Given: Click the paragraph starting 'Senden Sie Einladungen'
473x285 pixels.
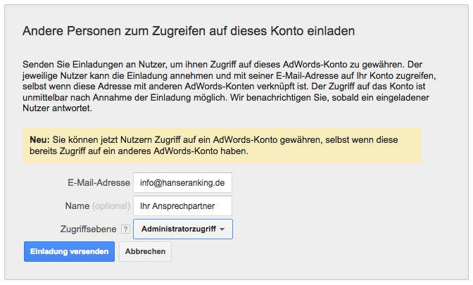Looking at the screenshot, I should tap(229, 87).
